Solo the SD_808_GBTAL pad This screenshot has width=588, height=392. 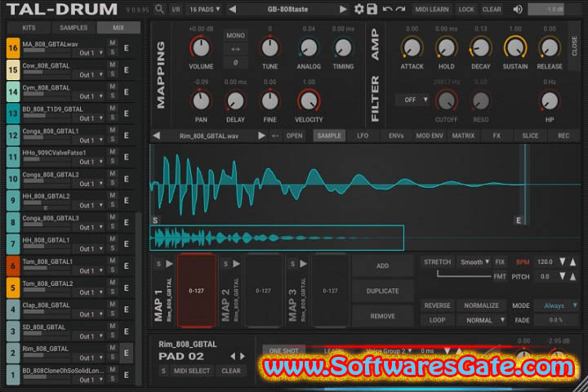tap(112, 336)
